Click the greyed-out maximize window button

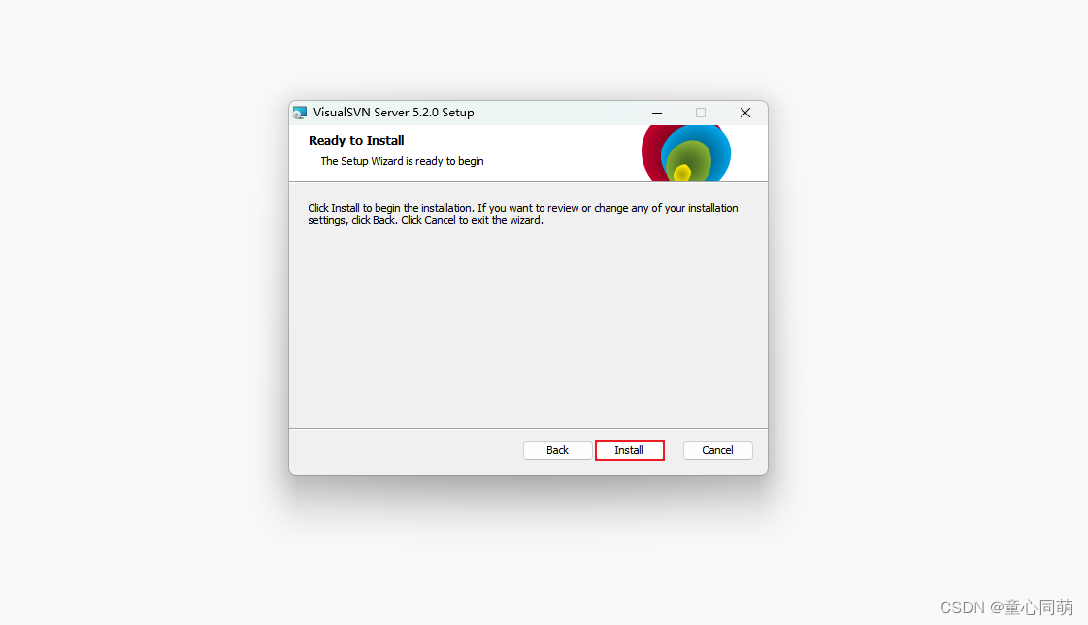click(700, 113)
